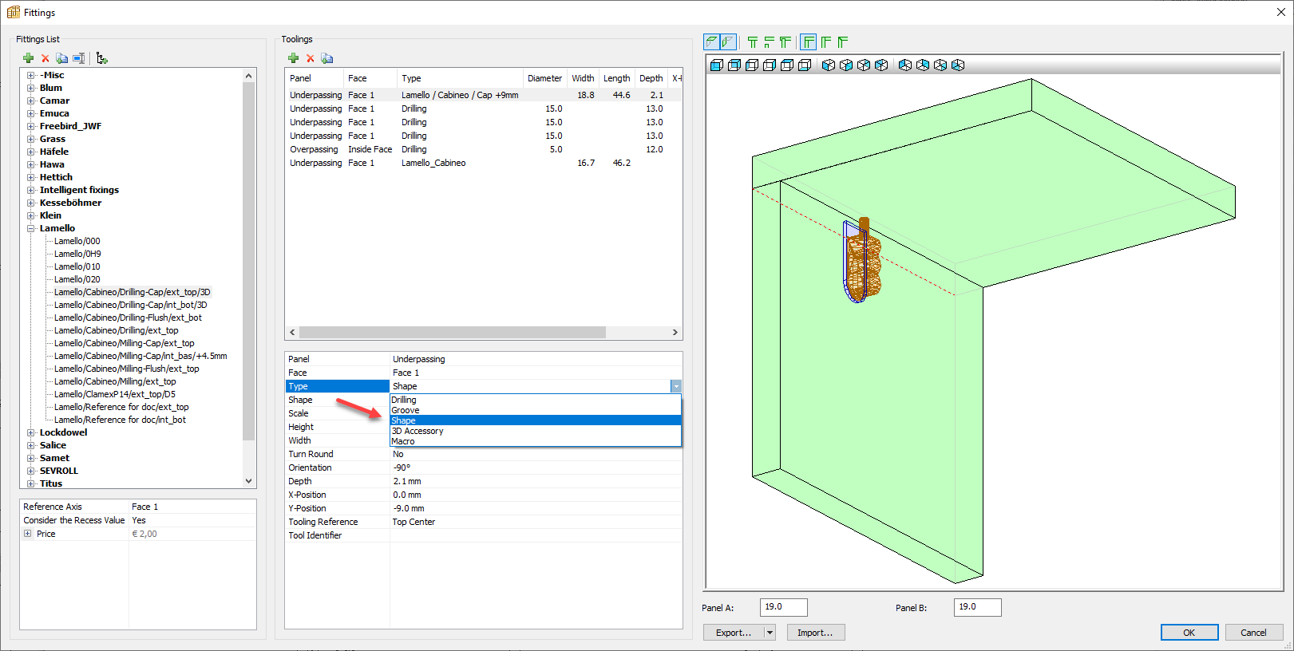The height and width of the screenshot is (651, 1294).
Task: Expand the Hettich fittings group
Action: (31, 177)
